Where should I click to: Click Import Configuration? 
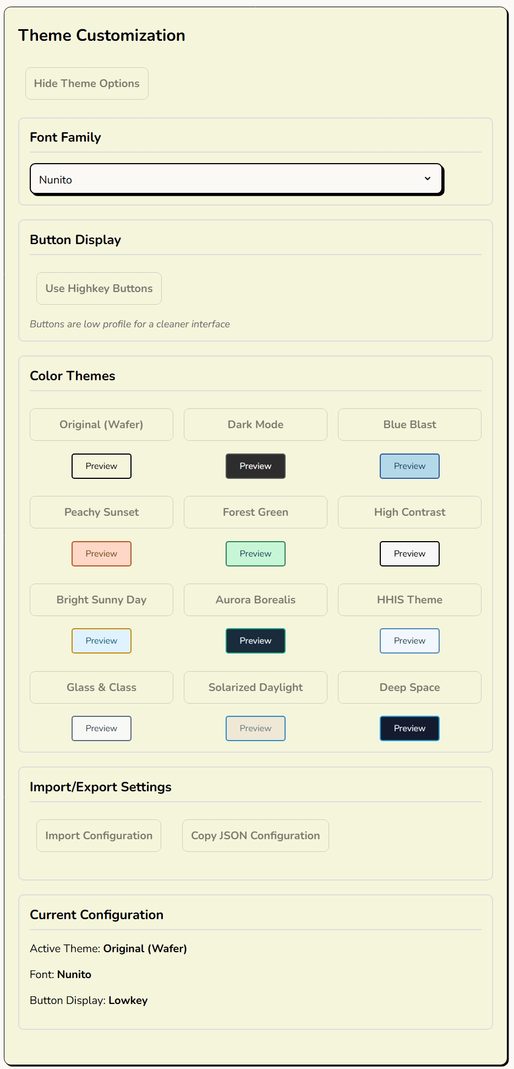[x=99, y=835]
